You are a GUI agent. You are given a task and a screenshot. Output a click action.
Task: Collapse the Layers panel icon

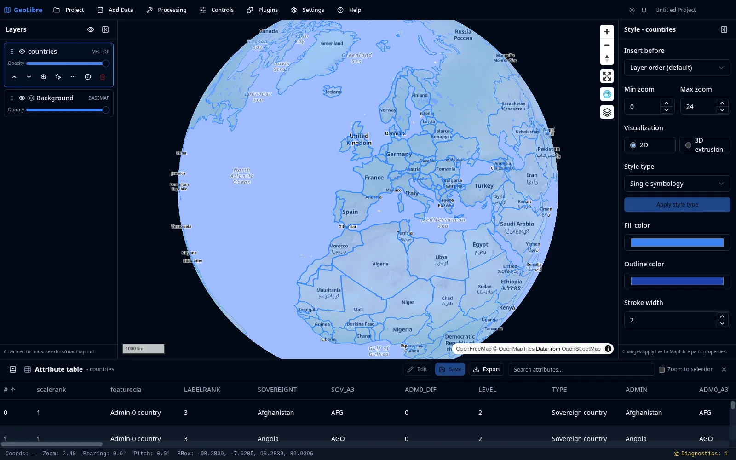click(105, 29)
